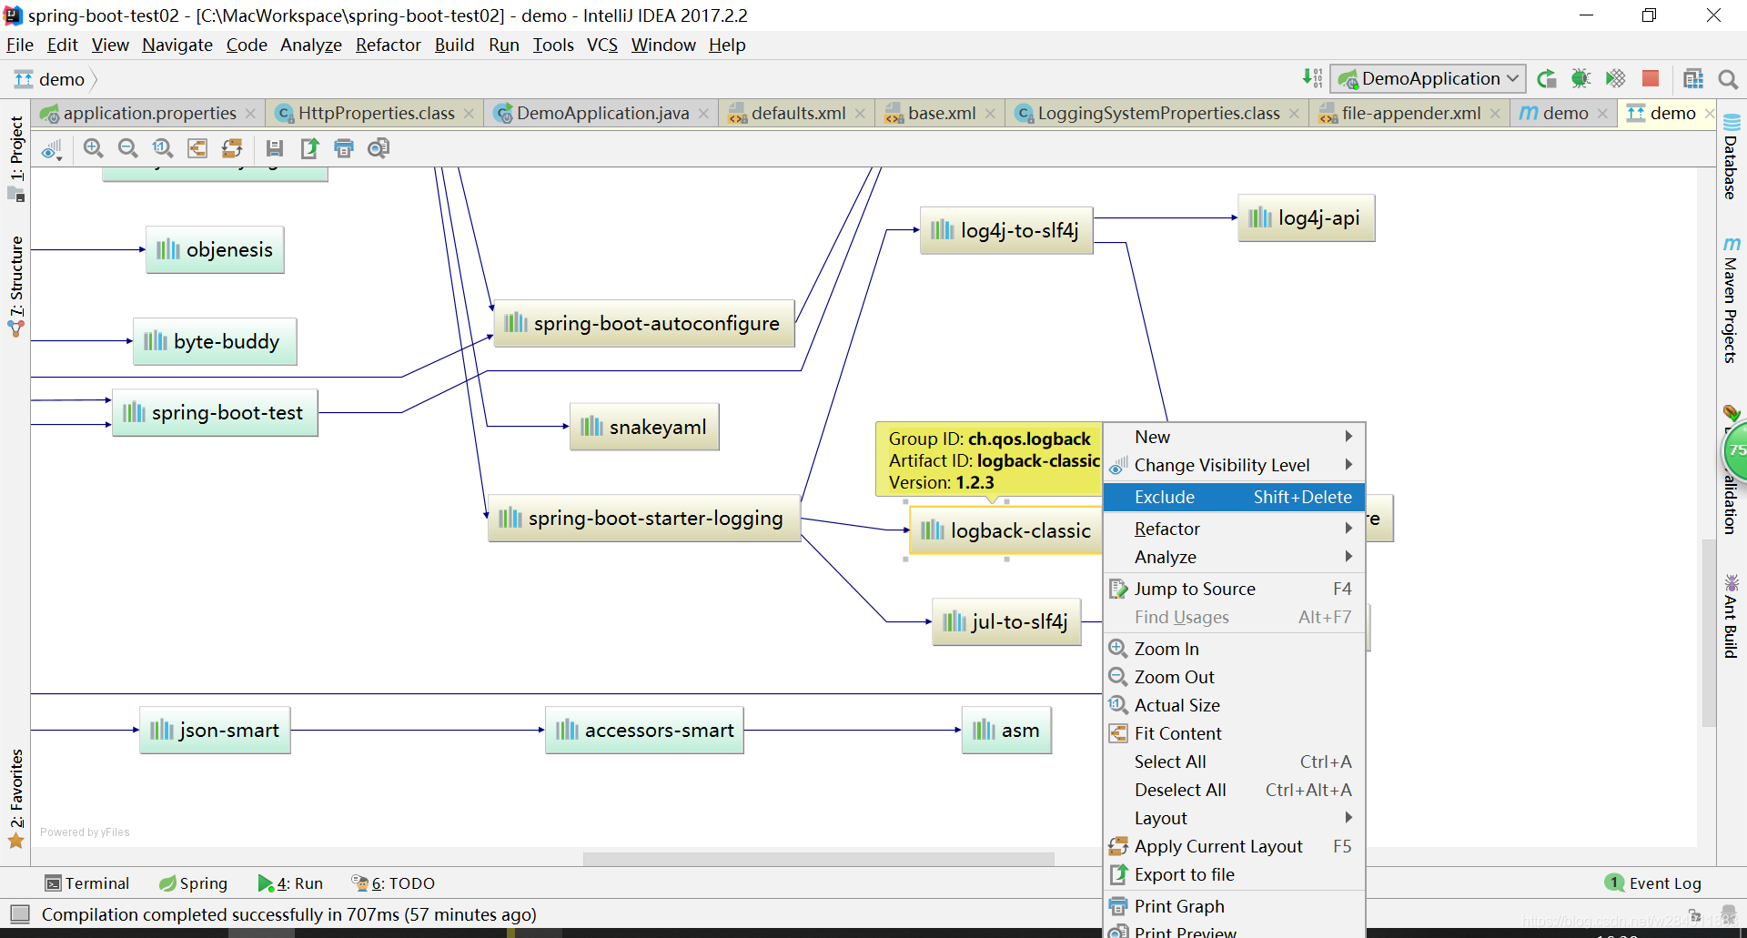Expand the Change Visibility Level submenu
1747x938 pixels.
click(1234, 465)
